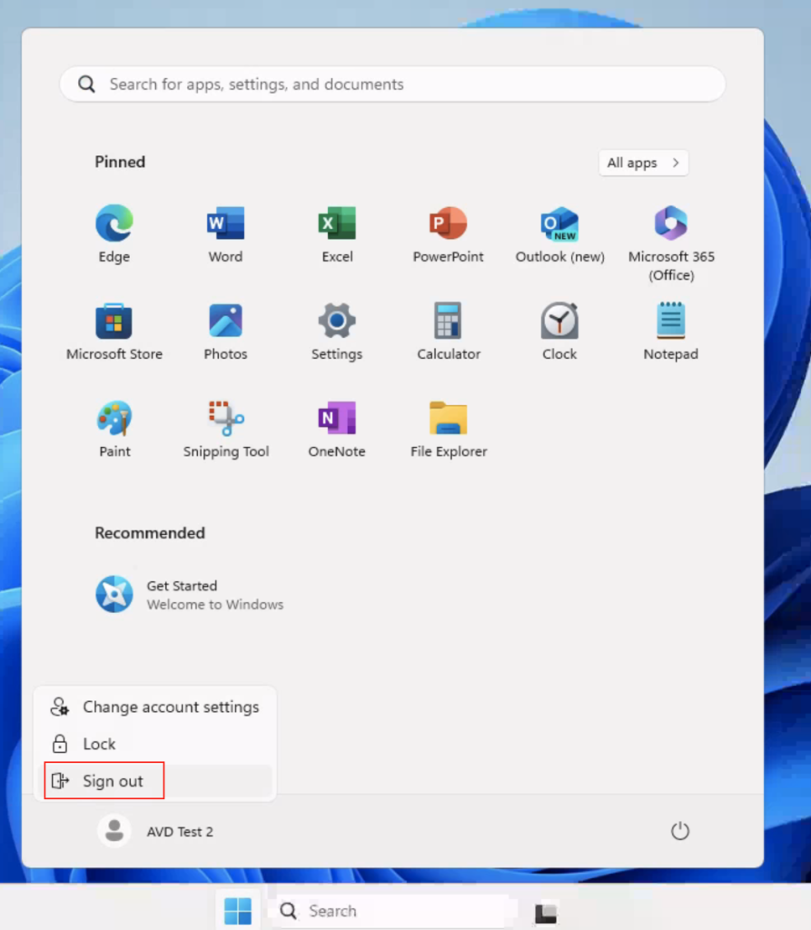Expand the All apps list
Screen dimensions: 811x930
(x=643, y=163)
